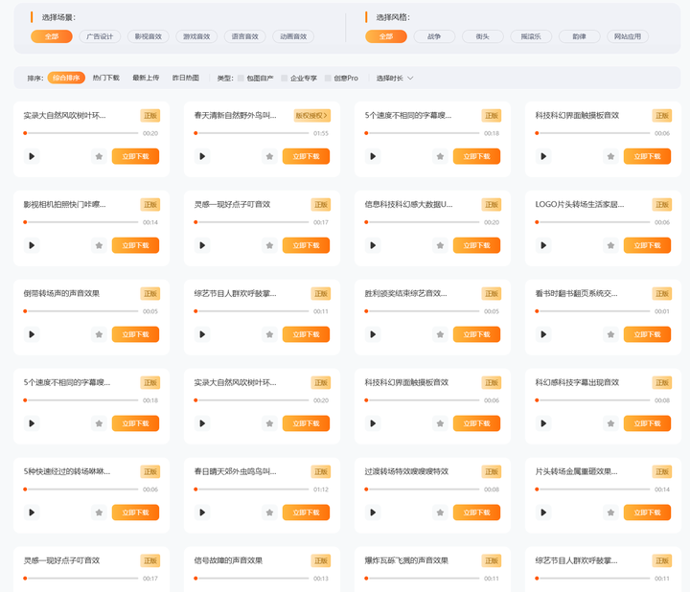
Task: Play the 看书时翻书翻页 sound
Action: tap(543, 334)
